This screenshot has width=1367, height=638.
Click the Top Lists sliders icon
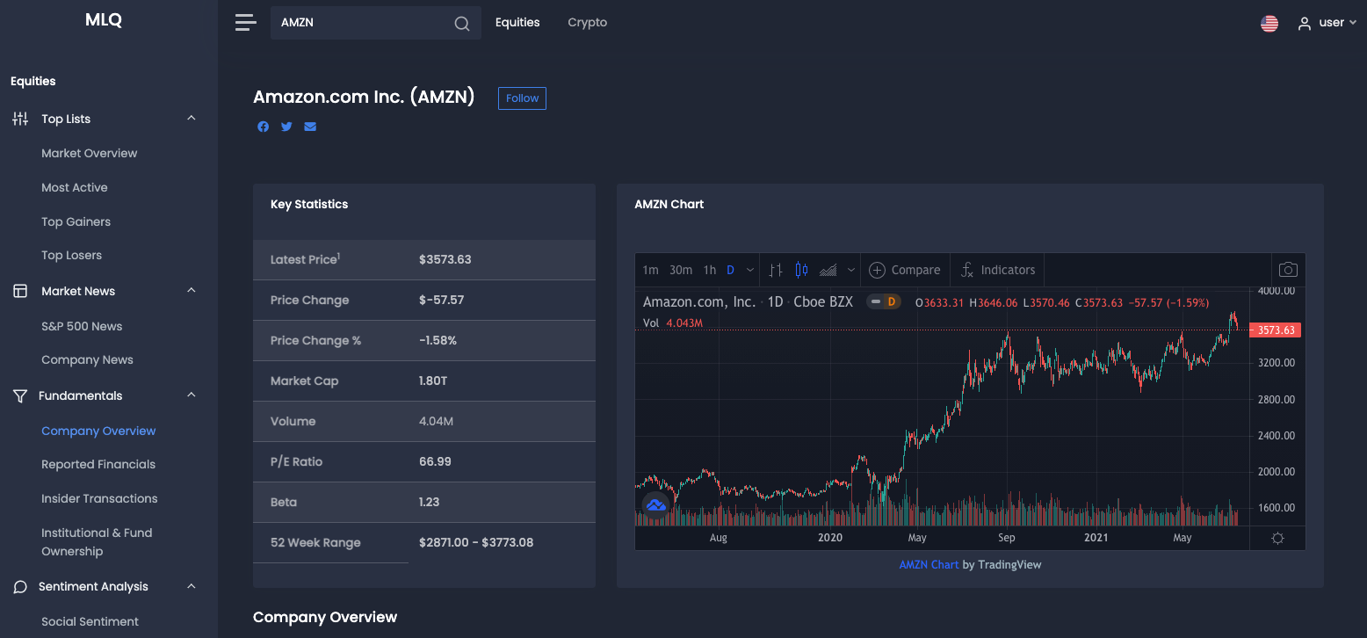click(x=20, y=119)
